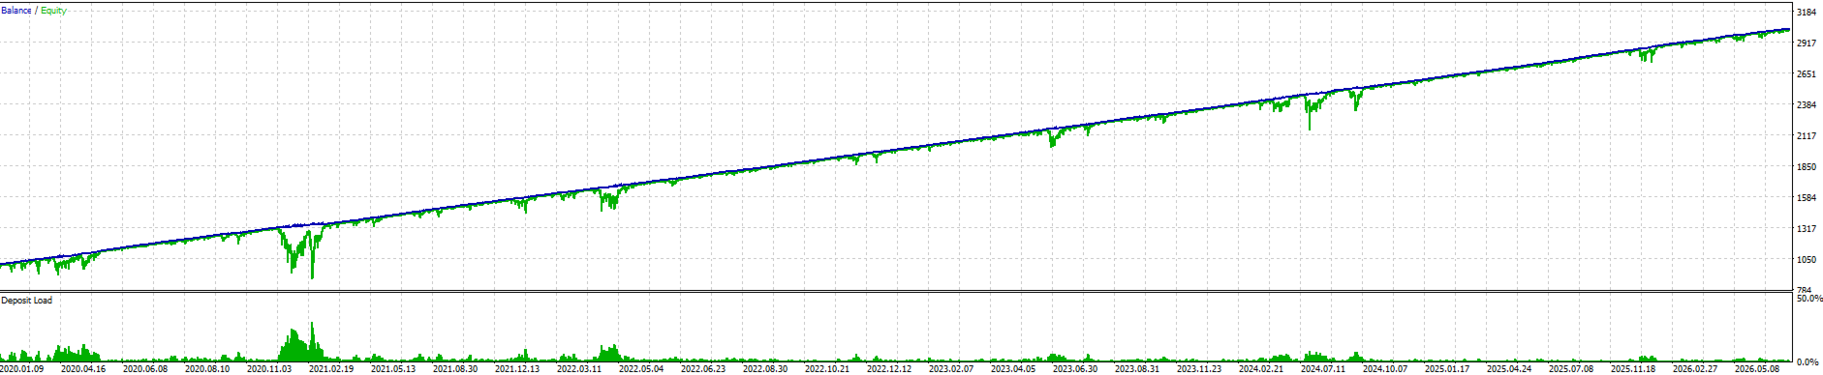This screenshot has height=375, width=1823.
Task: Select the 2021.02.19 date label
Action: pos(331,368)
